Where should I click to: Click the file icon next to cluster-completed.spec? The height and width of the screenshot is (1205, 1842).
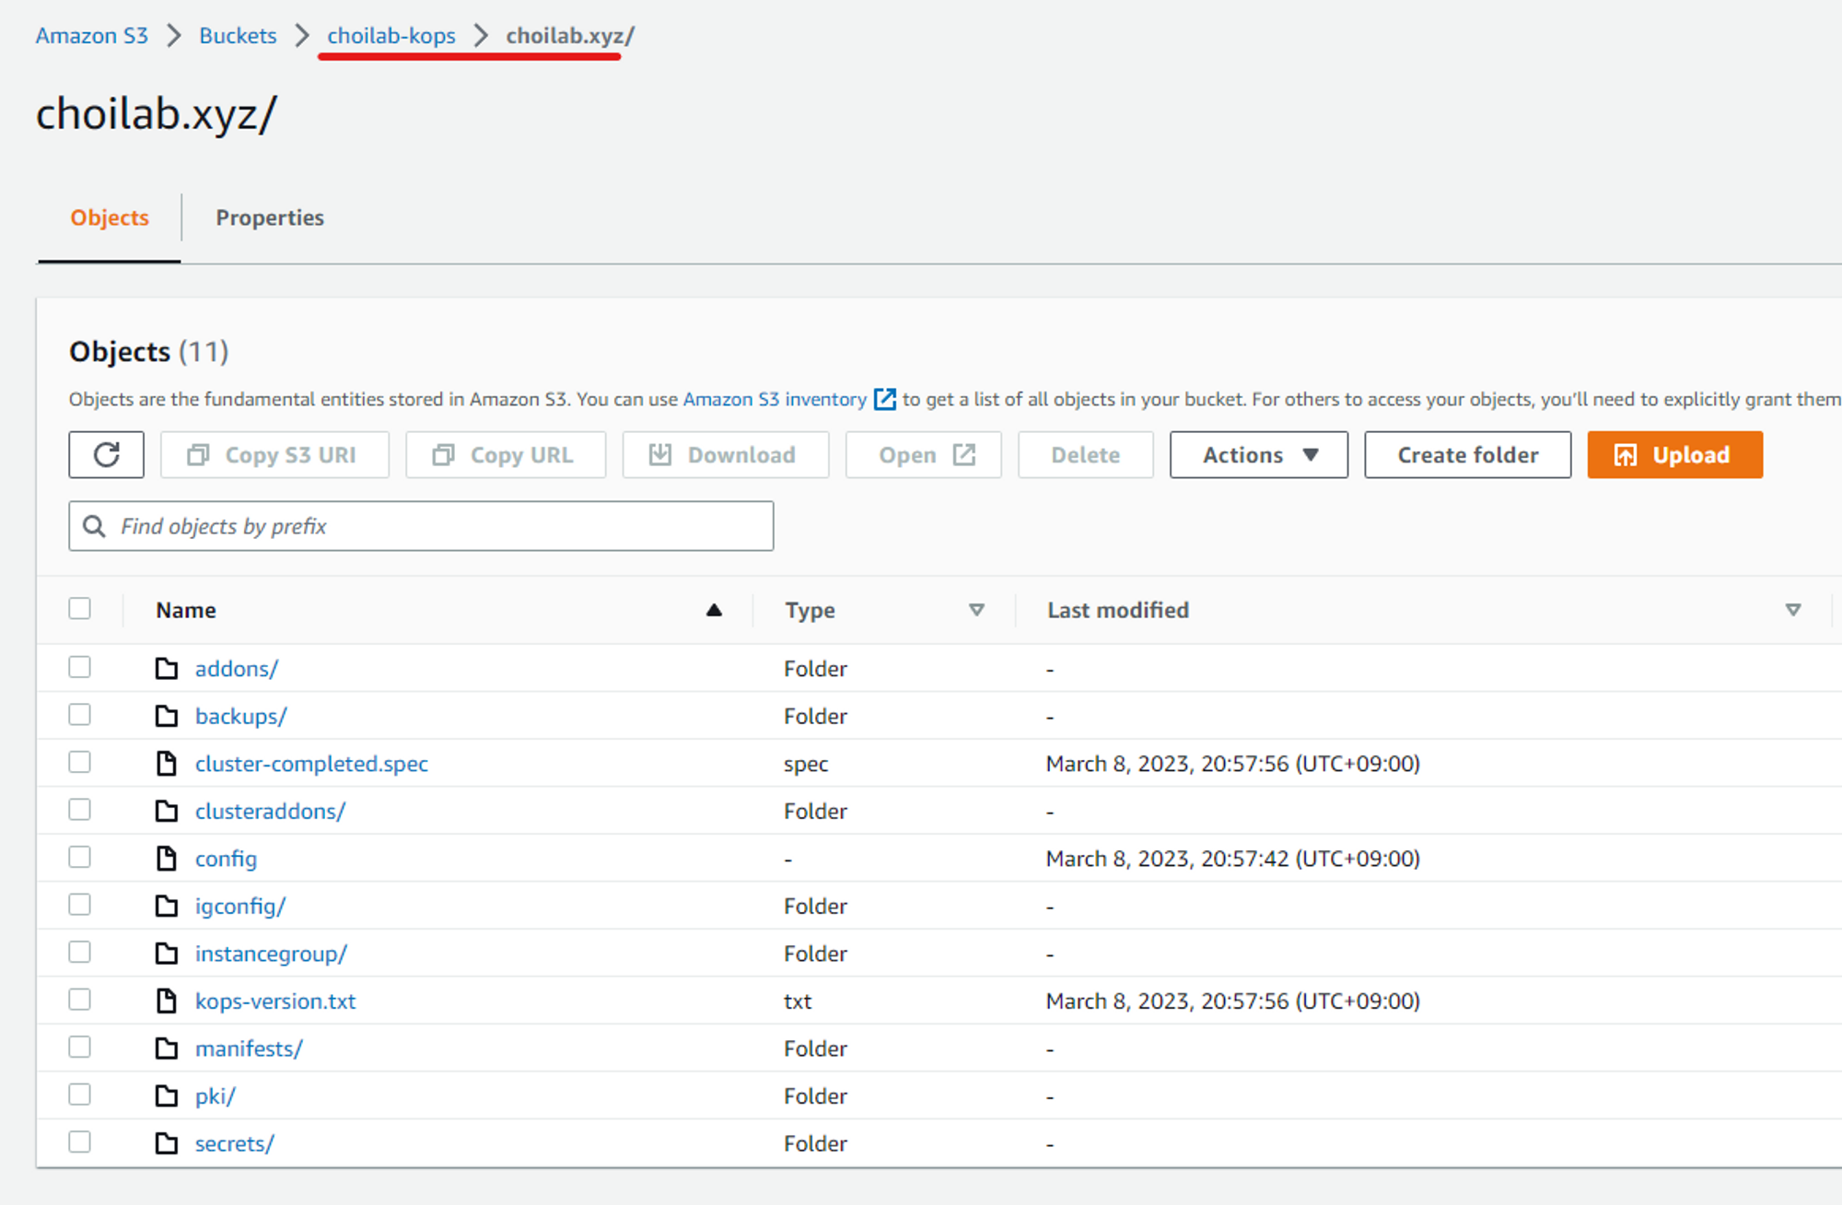click(x=167, y=764)
